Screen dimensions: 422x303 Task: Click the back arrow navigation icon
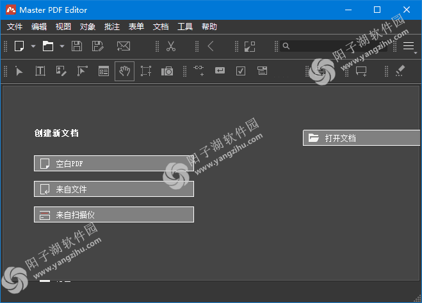211,46
